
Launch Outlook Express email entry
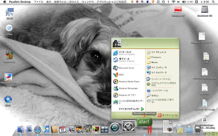124,60
